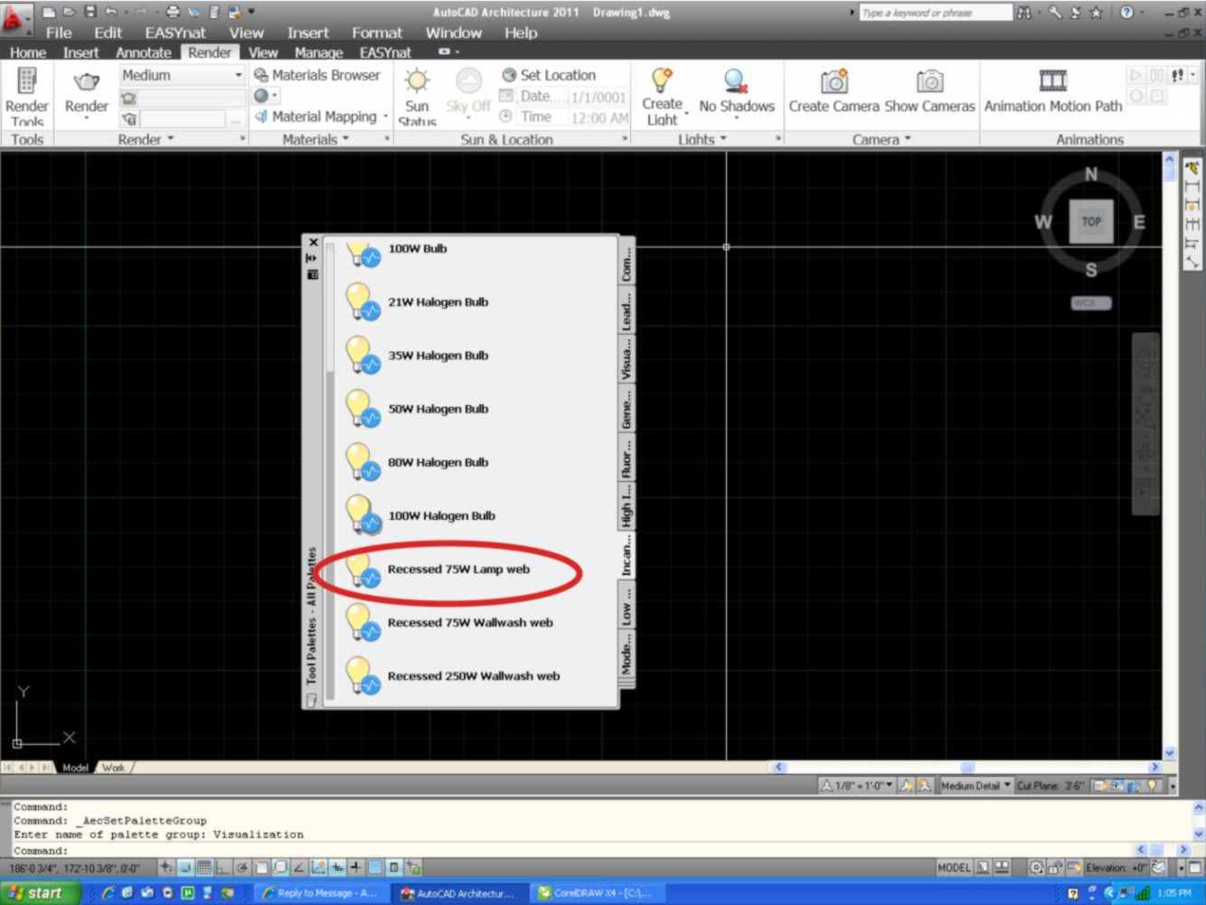Open the Materials Browser
Image resolution: width=1206 pixels, height=905 pixels.
[317, 75]
